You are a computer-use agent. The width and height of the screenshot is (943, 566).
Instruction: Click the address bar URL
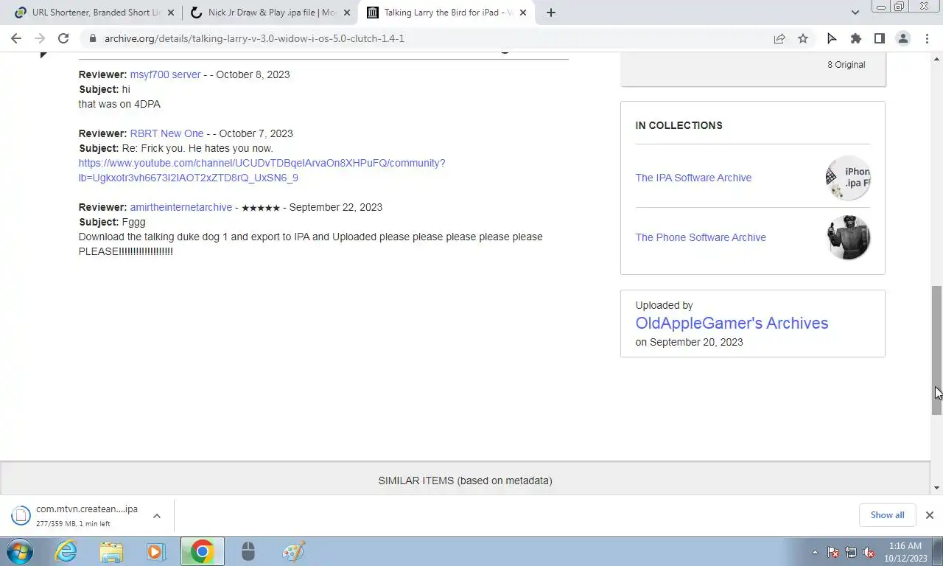(x=254, y=38)
